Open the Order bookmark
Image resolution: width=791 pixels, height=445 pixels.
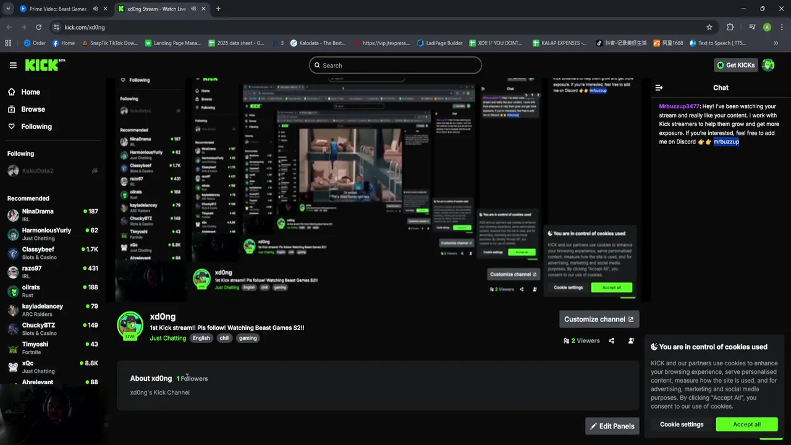[35, 43]
